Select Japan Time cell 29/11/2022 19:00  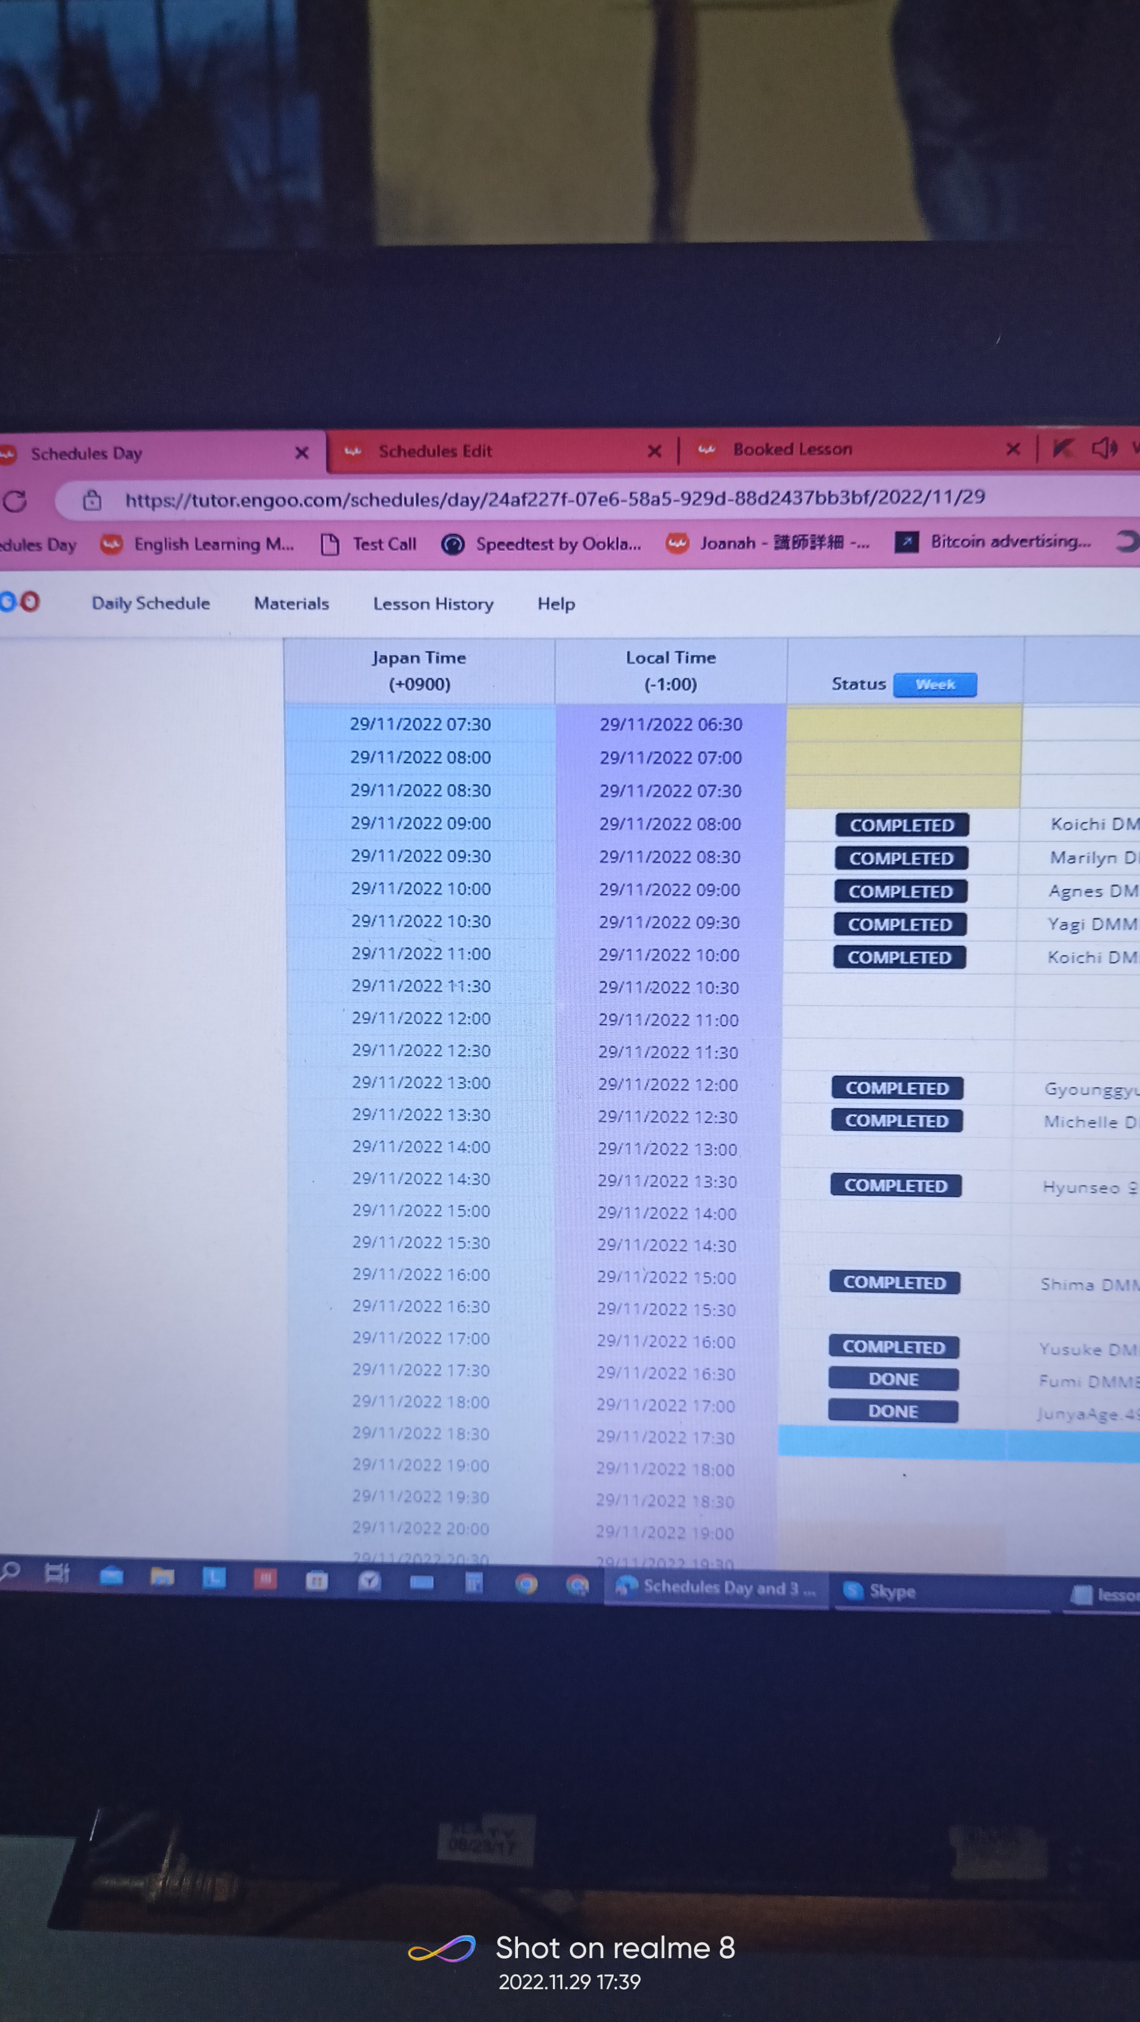pos(421,1465)
